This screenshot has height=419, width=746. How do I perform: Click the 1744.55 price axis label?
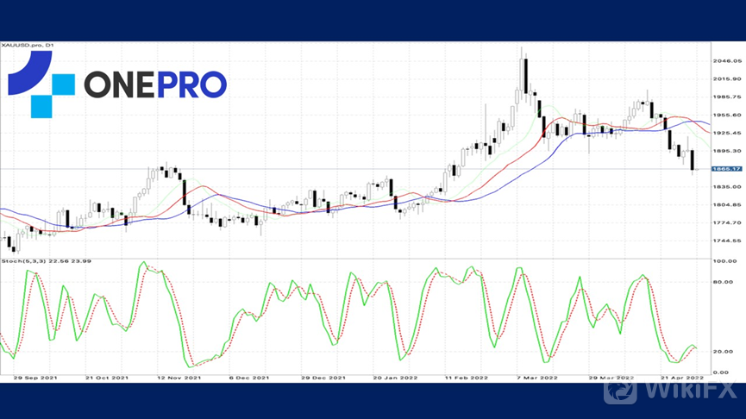[x=727, y=241]
